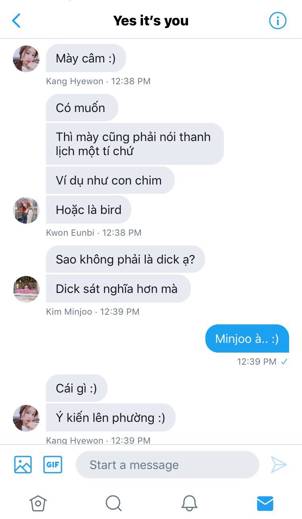Focus the Start a message field
The width and height of the screenshot is (302, 519).
pos(168,465)
